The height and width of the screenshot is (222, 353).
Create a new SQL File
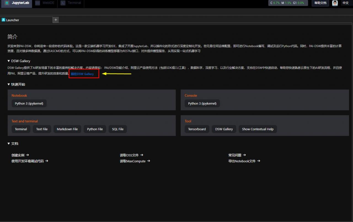pos(118,129)
